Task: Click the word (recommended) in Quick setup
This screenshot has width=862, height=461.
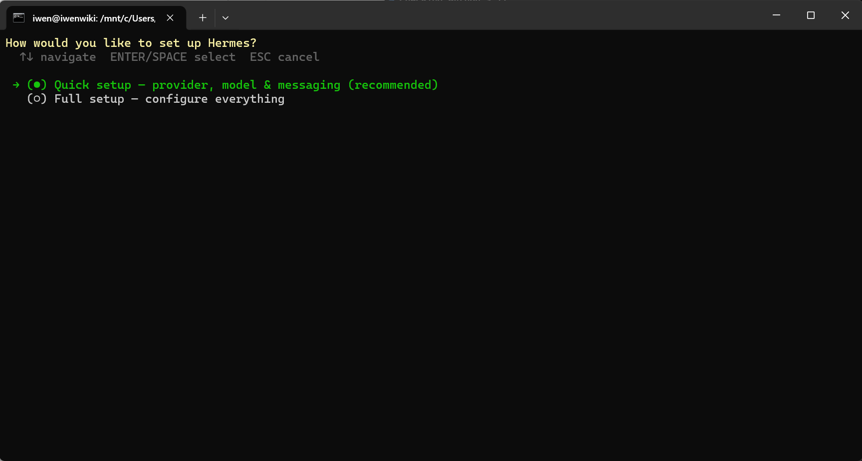Action: (x=393, y=85)
